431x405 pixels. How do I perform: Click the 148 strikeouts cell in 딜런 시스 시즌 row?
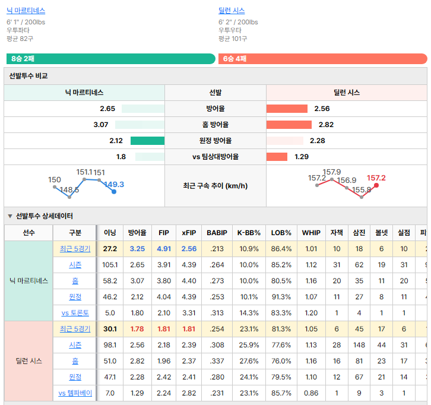(359, 345)
